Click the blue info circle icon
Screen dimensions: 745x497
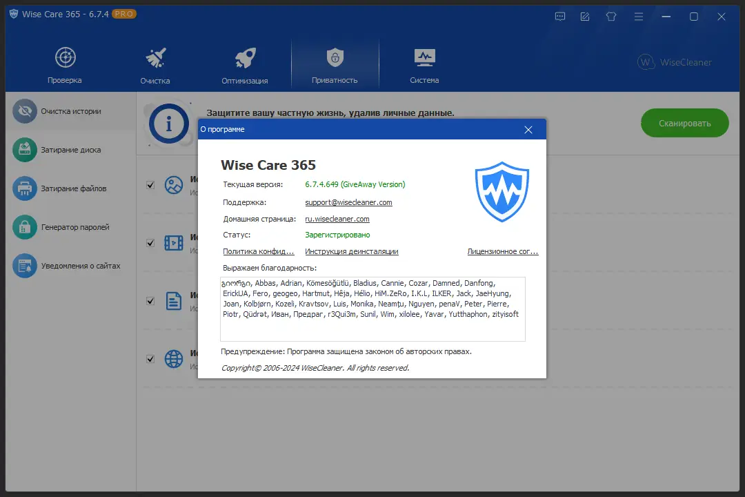point(169,124)
